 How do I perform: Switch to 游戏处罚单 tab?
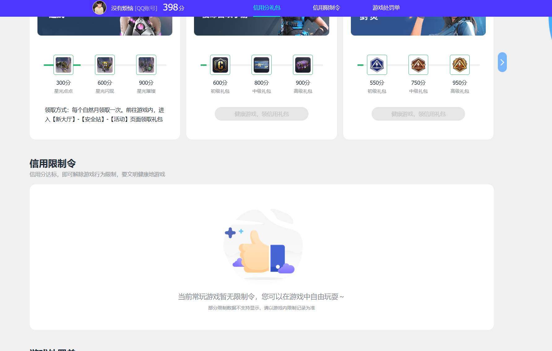[386, 8]
